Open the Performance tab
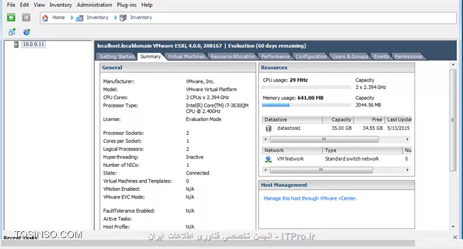This screenshot has width=463, height=249. click(x=275, y=57)
